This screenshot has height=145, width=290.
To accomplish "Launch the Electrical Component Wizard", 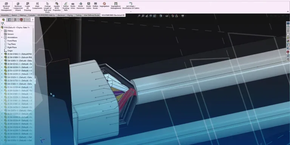I will pos(18,7).
